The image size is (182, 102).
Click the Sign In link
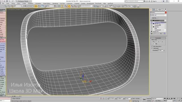(155, 1)
